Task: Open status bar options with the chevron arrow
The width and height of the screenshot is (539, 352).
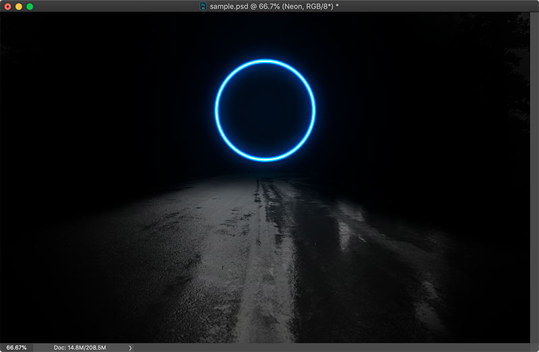Action: coord(130,347)
